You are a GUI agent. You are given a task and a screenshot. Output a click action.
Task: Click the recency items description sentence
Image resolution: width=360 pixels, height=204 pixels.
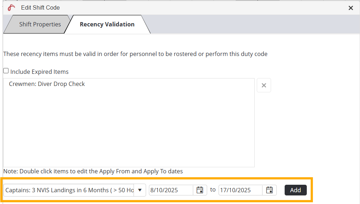pyautogui.click(x=135, y=54)
